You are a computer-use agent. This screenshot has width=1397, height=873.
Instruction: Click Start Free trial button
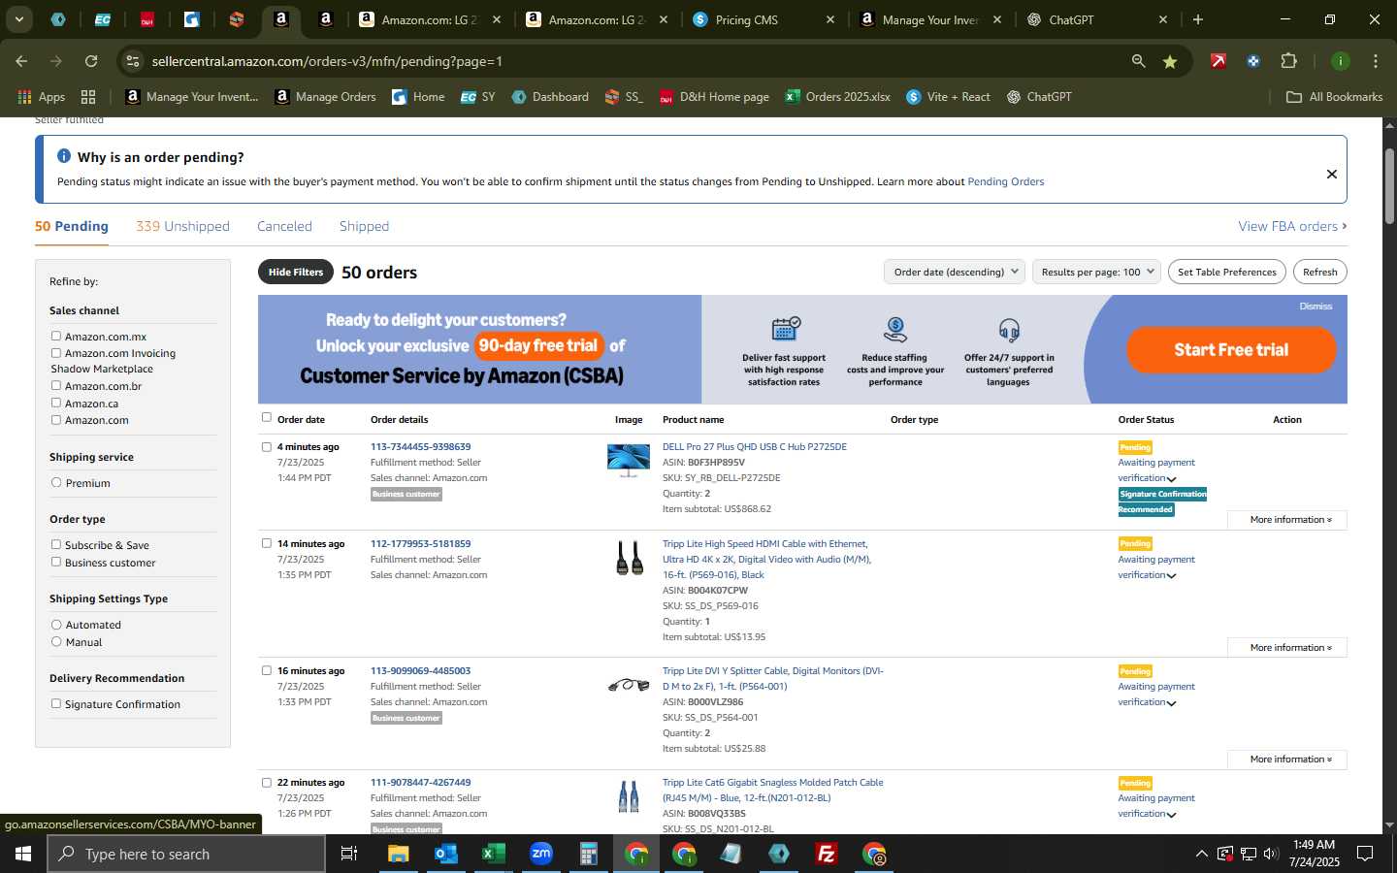(1231, 349)
